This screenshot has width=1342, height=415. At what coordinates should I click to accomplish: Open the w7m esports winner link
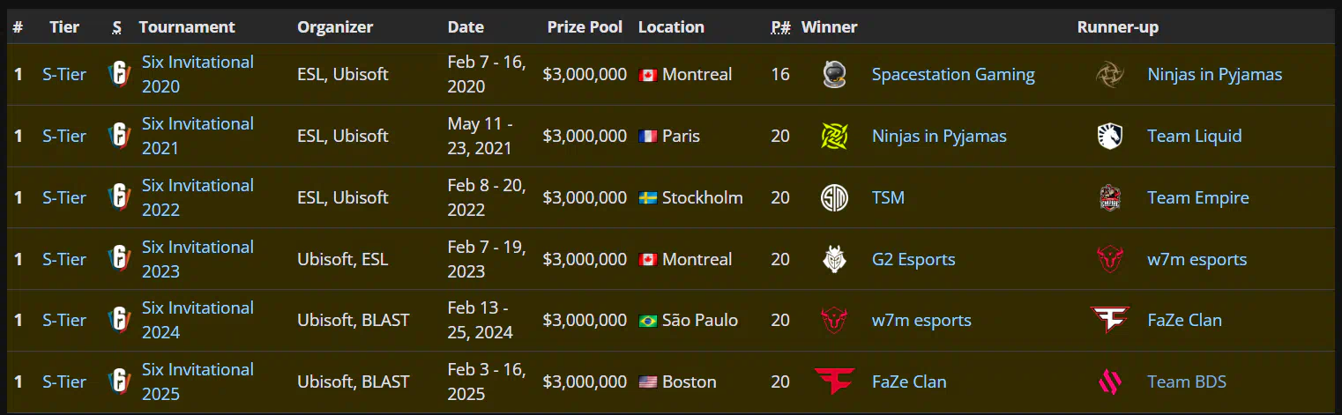coord(921,320)
